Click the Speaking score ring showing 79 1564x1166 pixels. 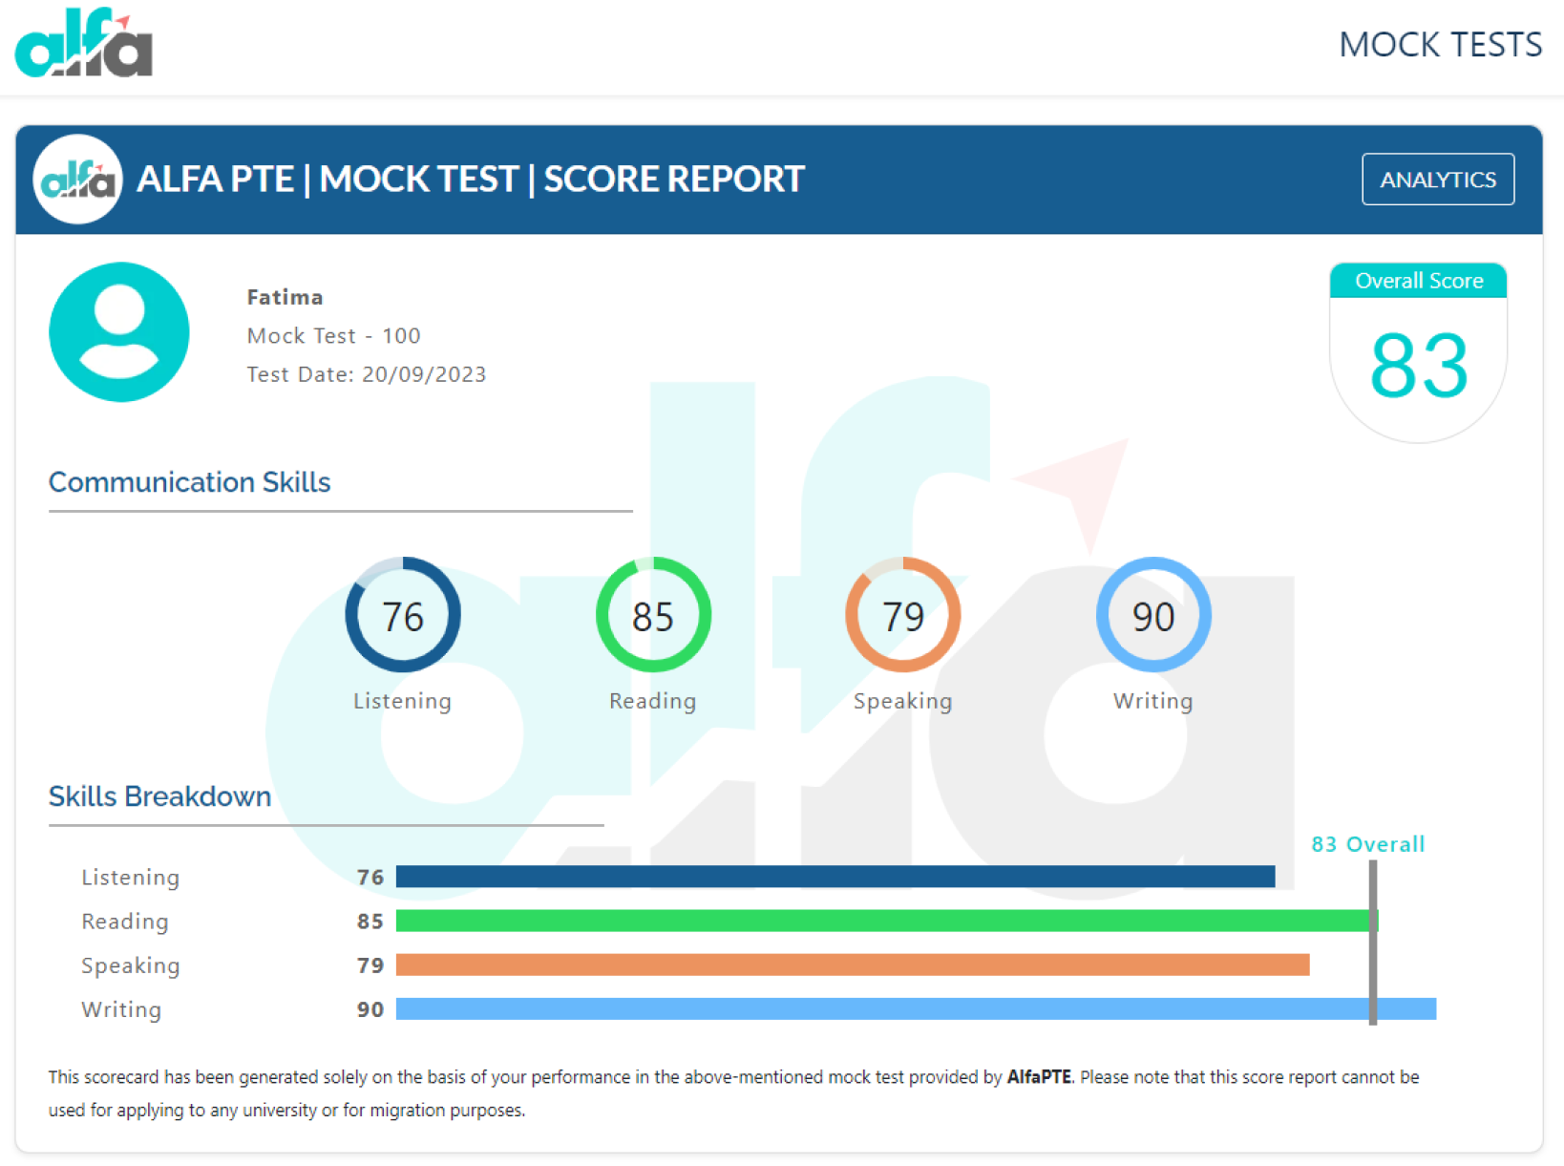coord(903,615)
